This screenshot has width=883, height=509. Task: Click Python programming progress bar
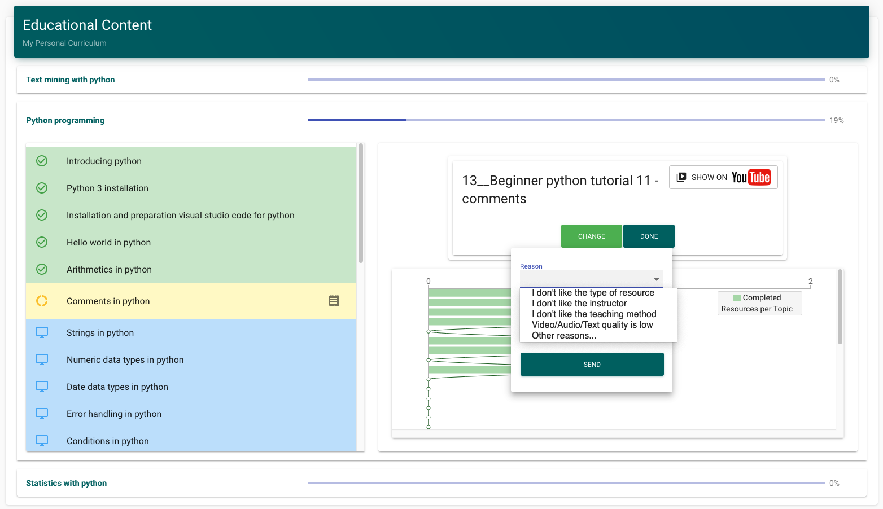click(566, 120)
